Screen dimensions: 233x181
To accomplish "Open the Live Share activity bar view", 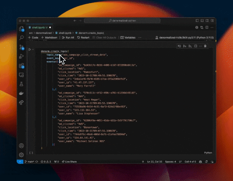I will tap(22, 102).
